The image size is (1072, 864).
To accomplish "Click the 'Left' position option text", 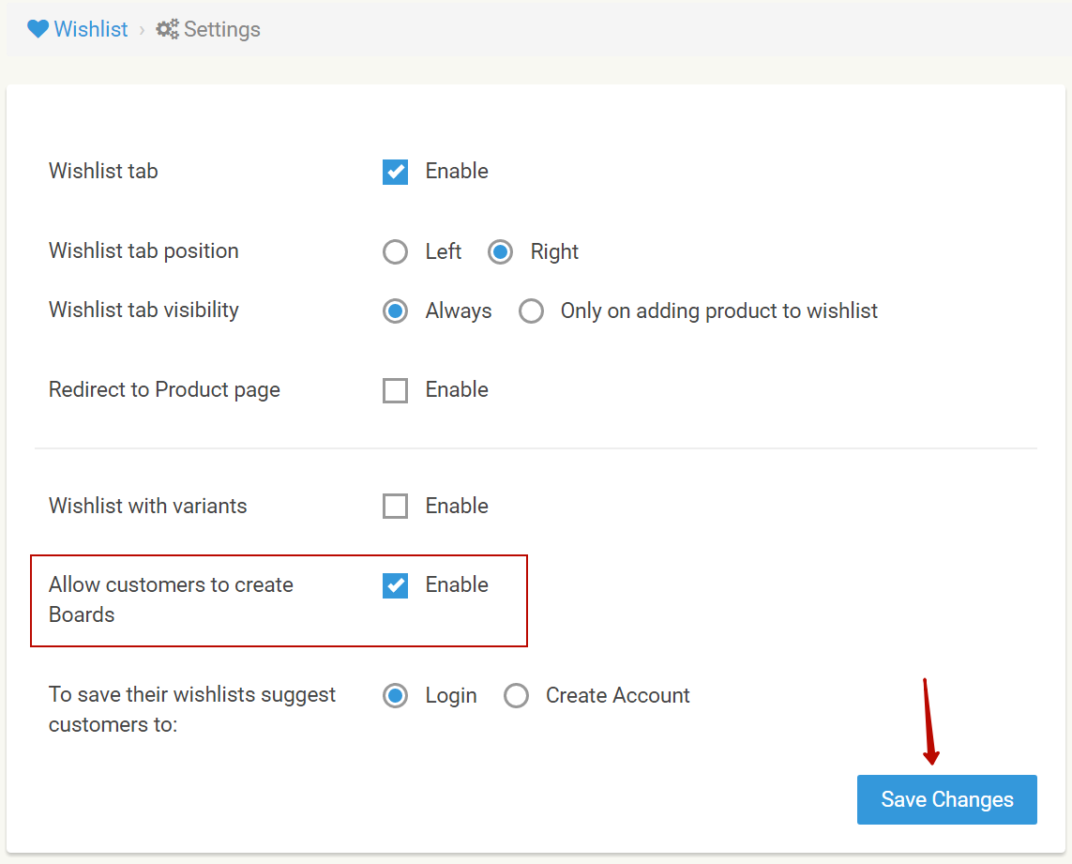I will click(443, 251).
